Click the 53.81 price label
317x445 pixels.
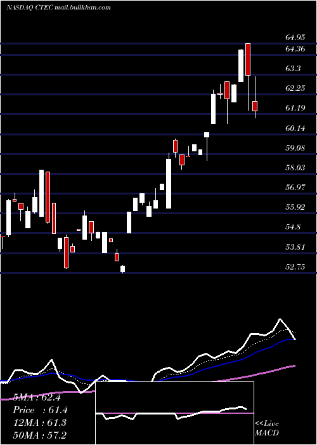coord(295,247)
